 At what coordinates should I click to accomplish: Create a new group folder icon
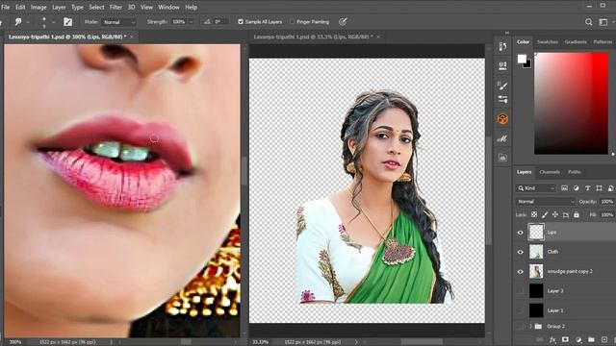click(x=591, y=339)
